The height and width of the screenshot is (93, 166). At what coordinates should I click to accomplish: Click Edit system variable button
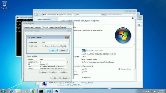click(54, 72)
